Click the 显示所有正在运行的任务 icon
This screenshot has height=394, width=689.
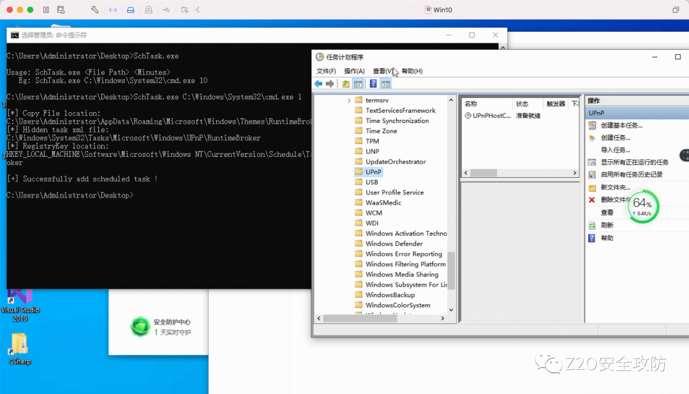click(592, 163)
